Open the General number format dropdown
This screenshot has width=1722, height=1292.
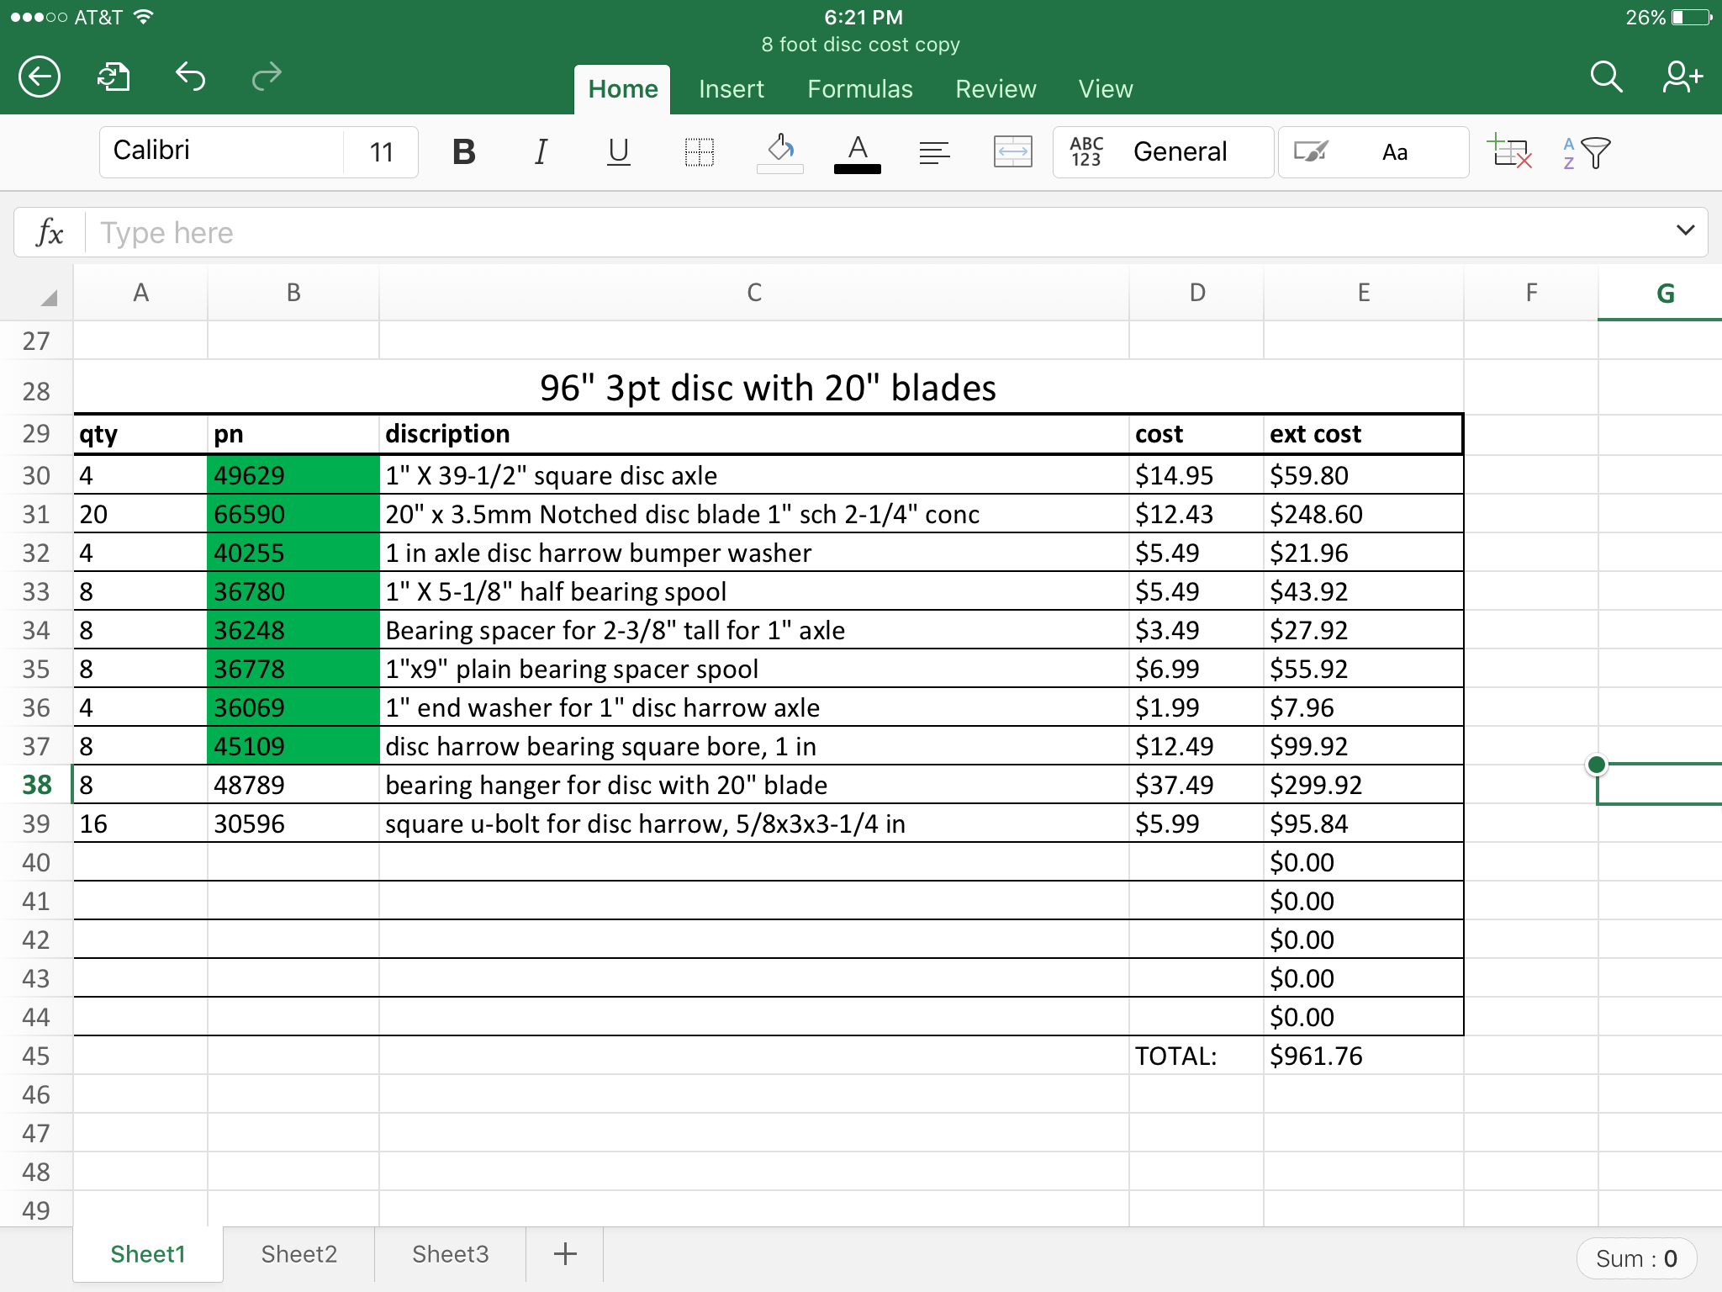tap(1179, 152)
